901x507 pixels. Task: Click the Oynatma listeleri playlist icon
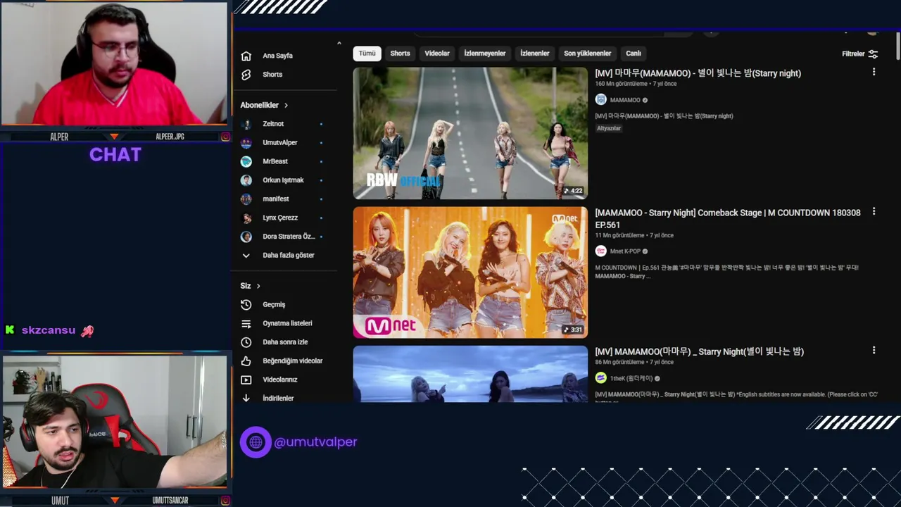246,324
